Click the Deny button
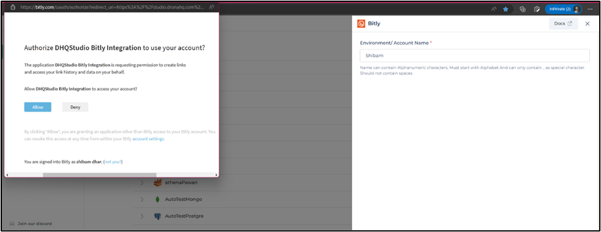Screen dimensions: 601x232 point(75,107)
